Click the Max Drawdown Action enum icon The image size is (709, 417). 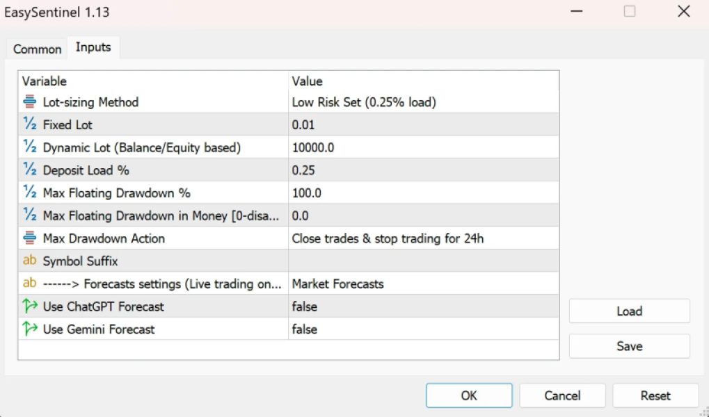pyautogui.click(x=30, y=238)
